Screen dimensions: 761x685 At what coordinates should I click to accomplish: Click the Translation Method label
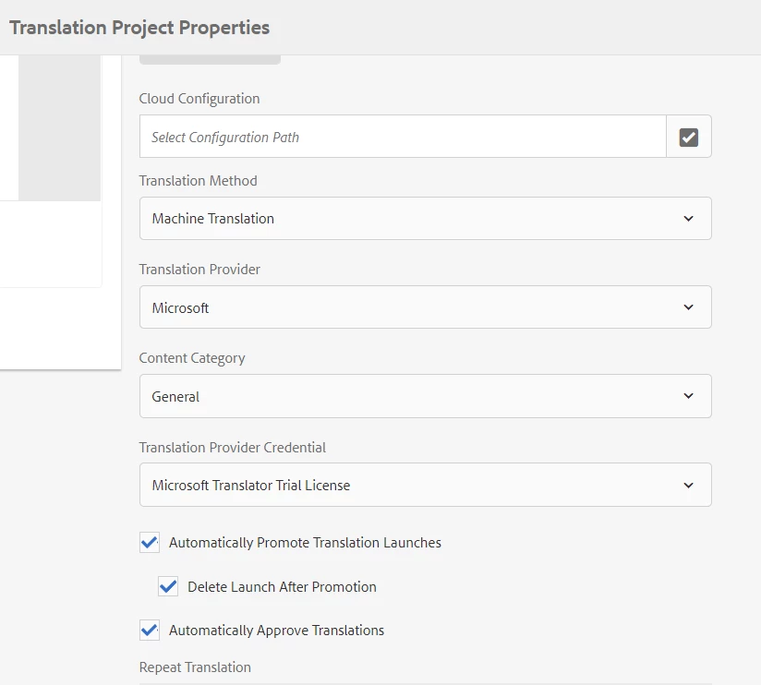click(199, 181)
